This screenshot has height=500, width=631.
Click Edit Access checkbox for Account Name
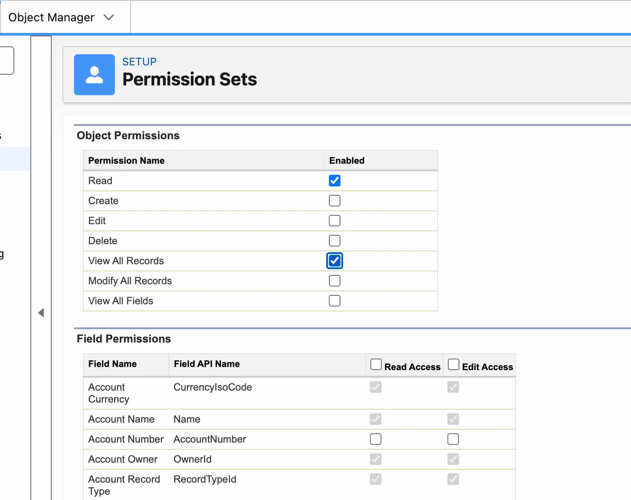pyautogui.click(x=453, y=419)
